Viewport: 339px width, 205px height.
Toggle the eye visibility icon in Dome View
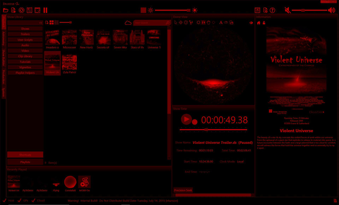(251, 23)
